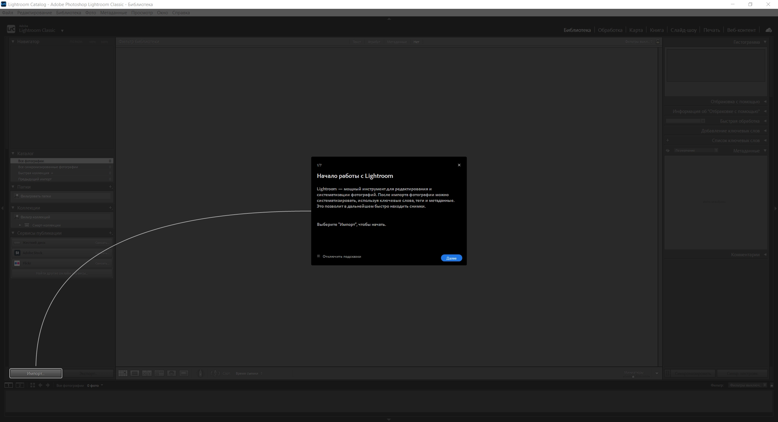This screenshot has height=422, width=778.
Task: Click the Lrc logo in identity plate
Action: click(11, 29)
